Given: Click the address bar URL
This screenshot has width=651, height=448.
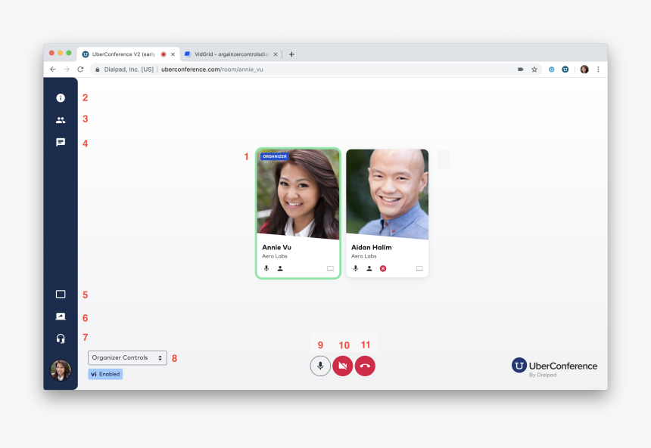Looking at the screenshot, I should [212, 70].
